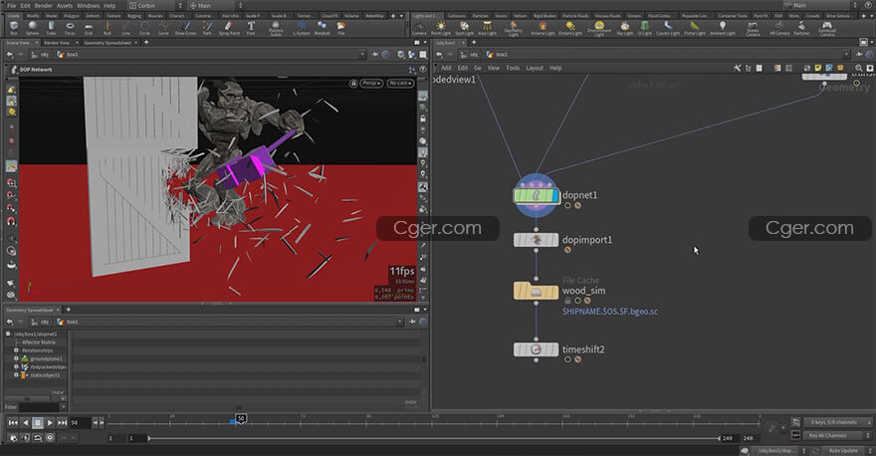Viewport: 876px width, 456px height.
Task: Play the animation forward
Action: tap(50, 423)
